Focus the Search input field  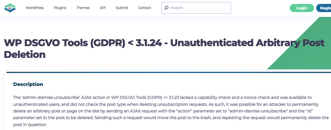[x=196, y=8]
